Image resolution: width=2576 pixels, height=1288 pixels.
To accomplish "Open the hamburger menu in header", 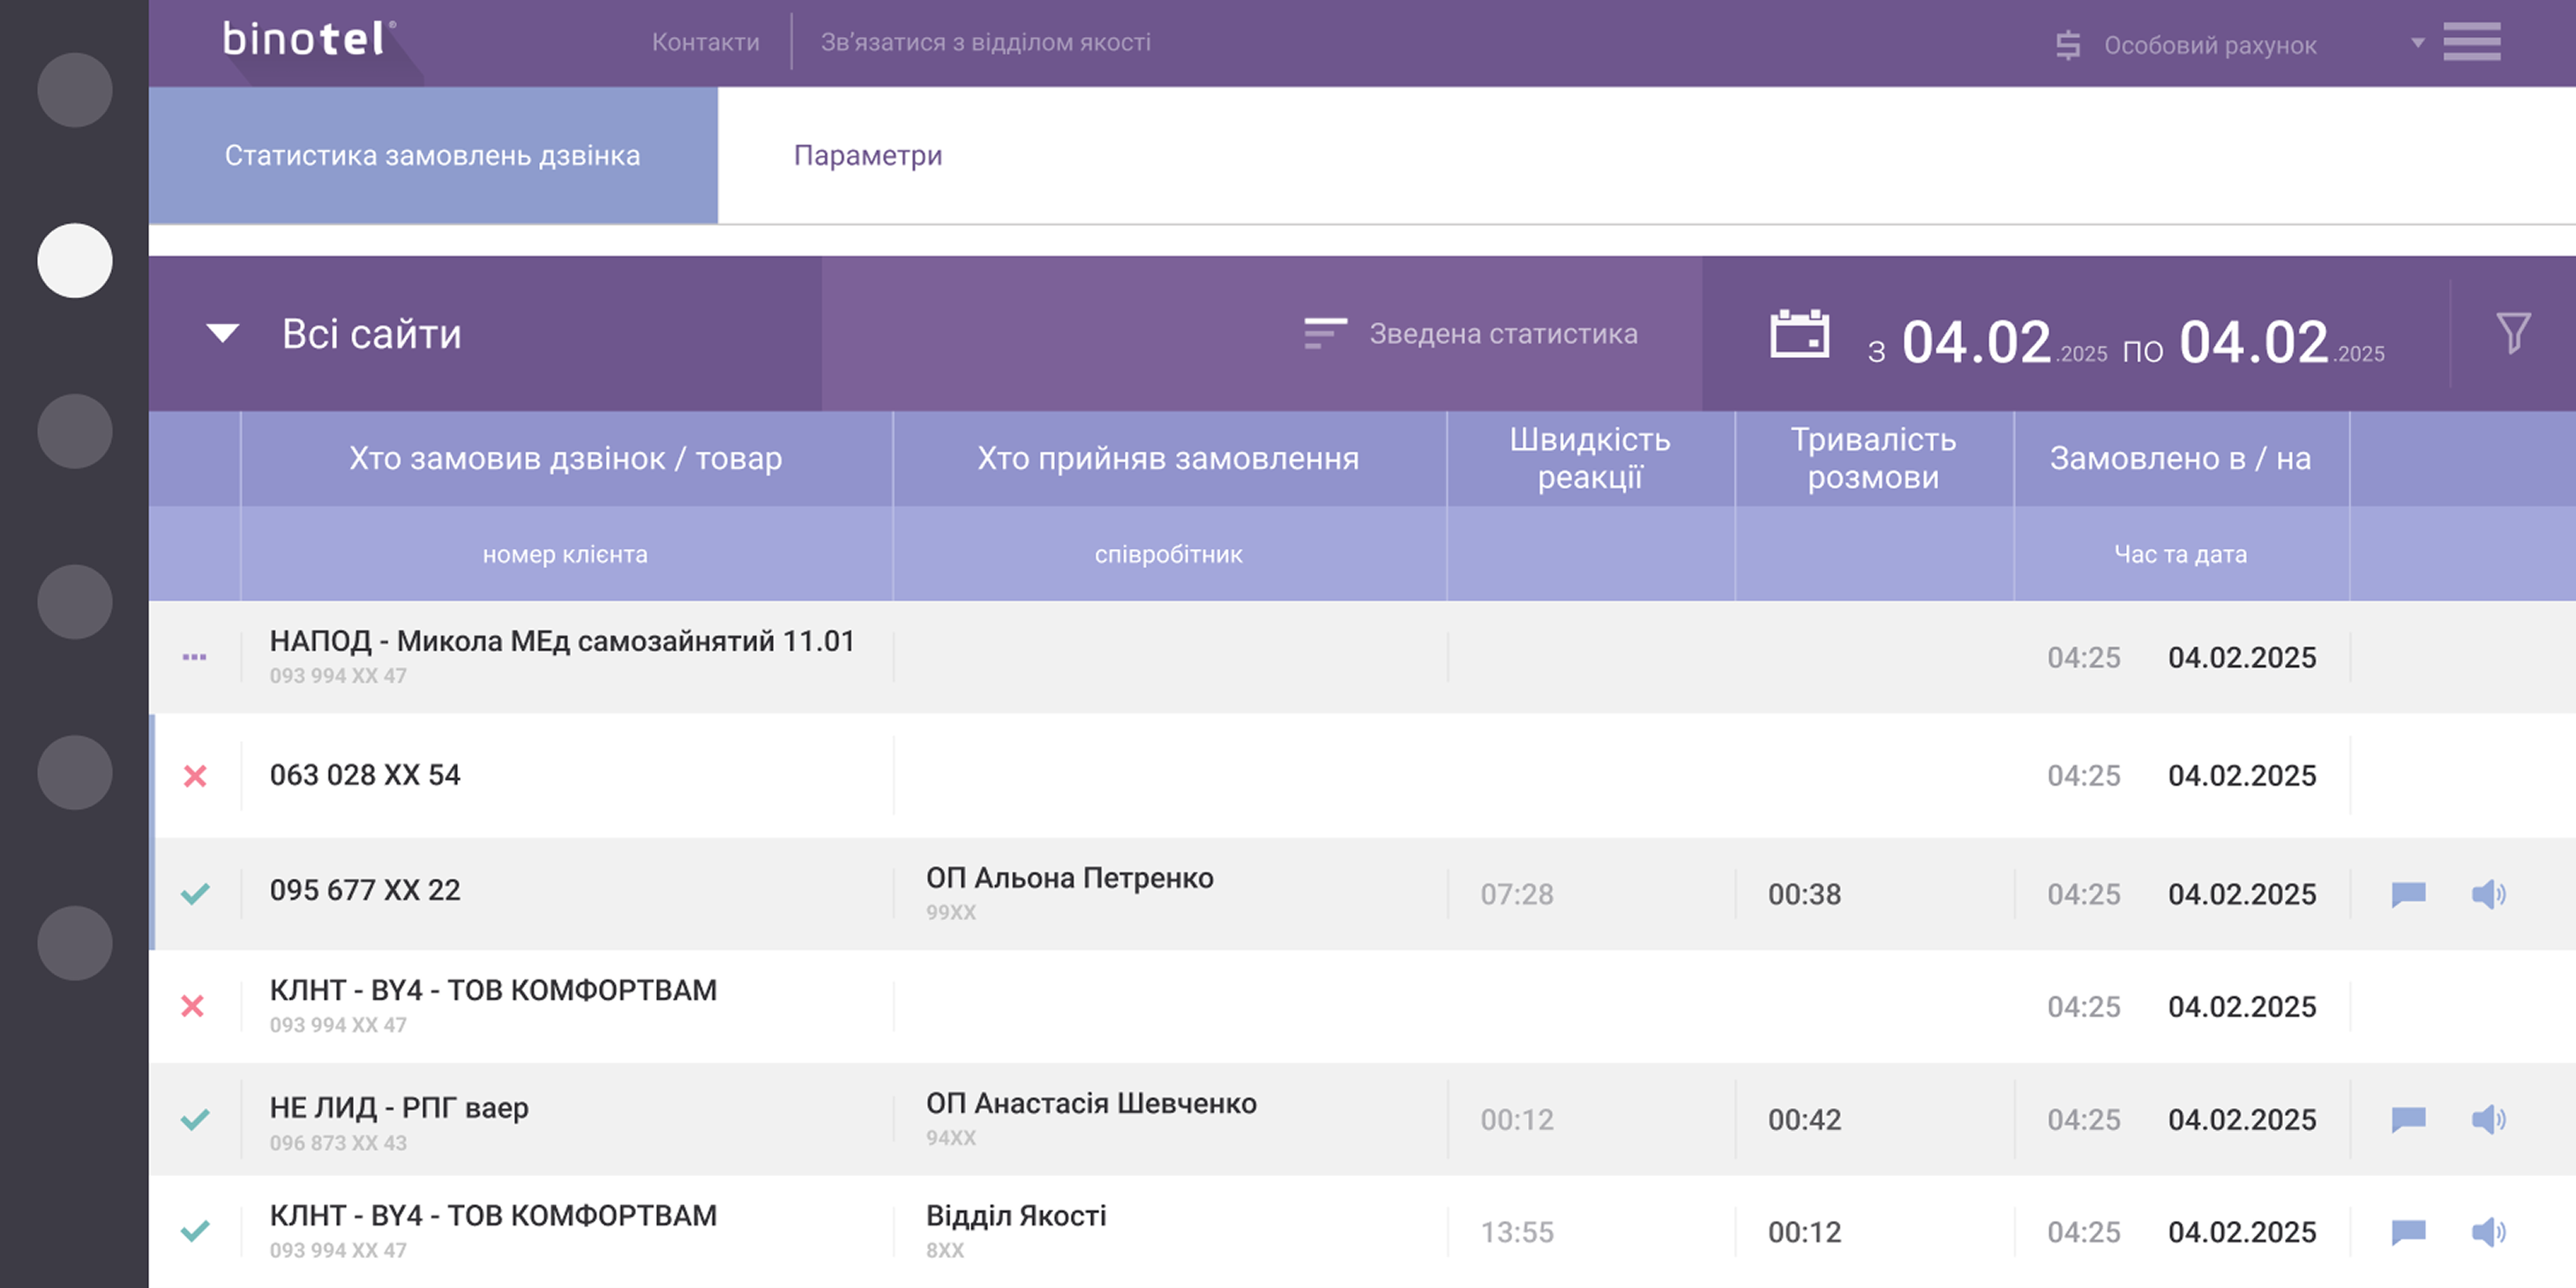I will coord(2471,42).
